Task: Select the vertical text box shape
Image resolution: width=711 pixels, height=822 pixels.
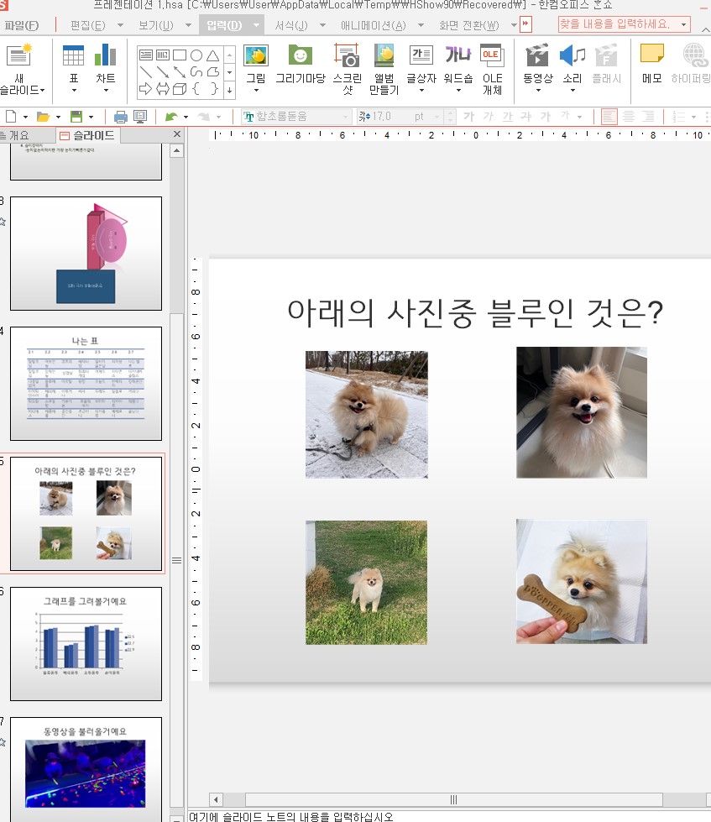Action: (163, 55)
